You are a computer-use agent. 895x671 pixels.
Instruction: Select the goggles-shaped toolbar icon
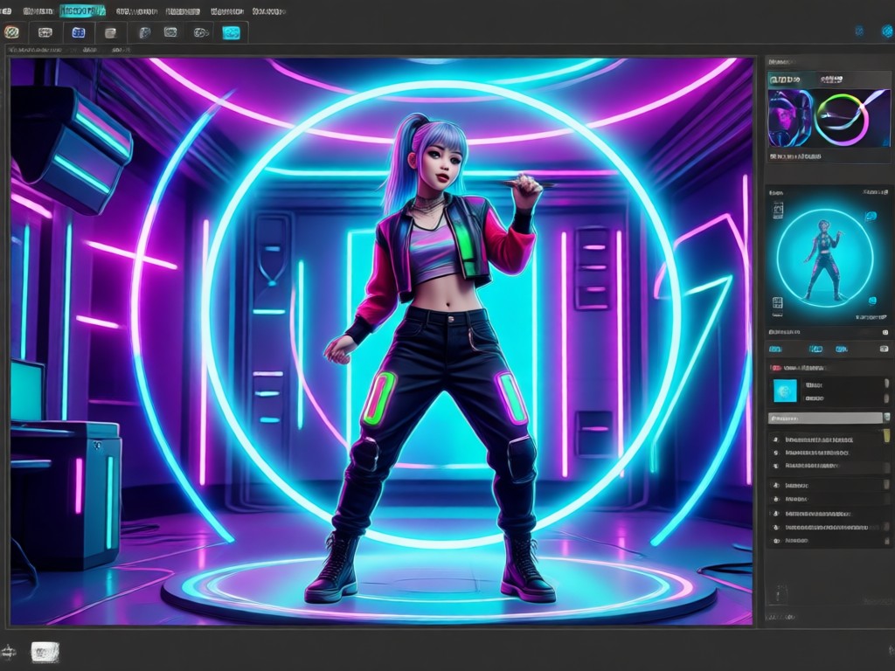tap(201, 32)
